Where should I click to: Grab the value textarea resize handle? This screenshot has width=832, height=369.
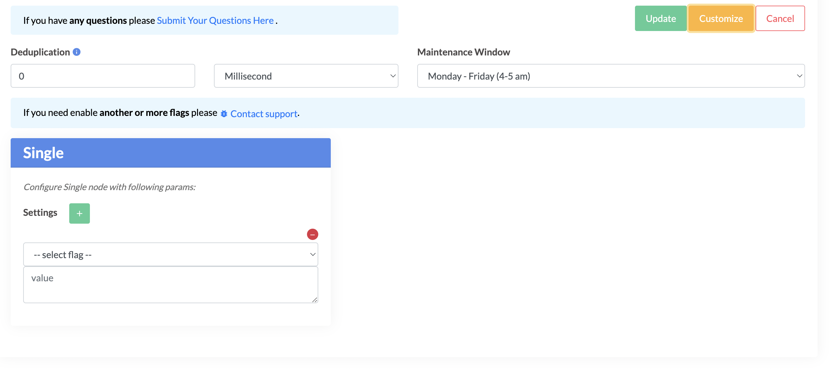(315, 299)
